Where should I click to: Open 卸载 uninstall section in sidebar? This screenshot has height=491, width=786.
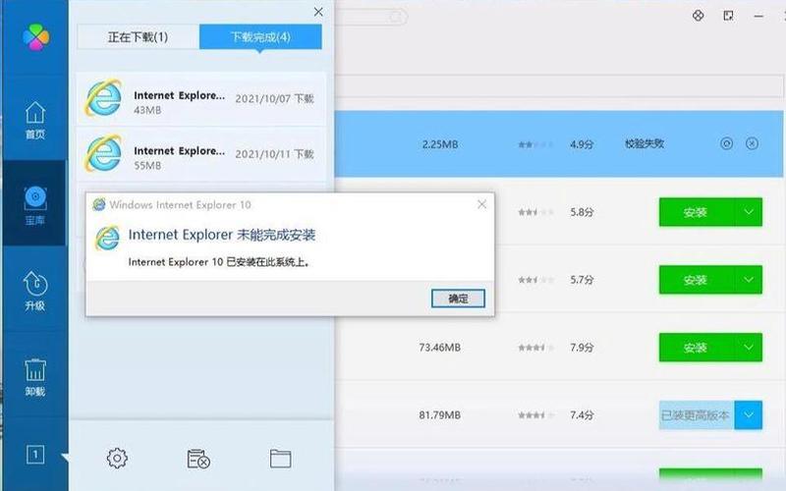[35, 377]
